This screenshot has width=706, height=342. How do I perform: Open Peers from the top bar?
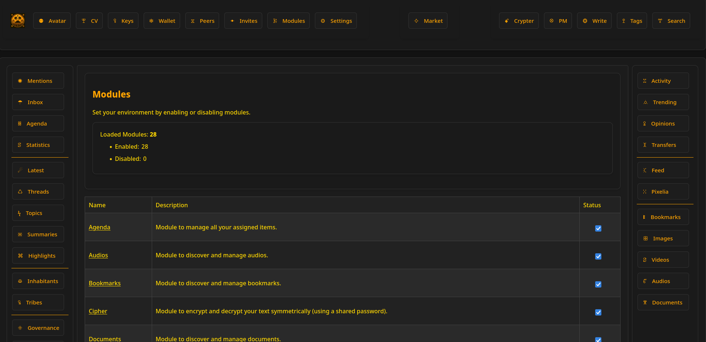[202, 21]
